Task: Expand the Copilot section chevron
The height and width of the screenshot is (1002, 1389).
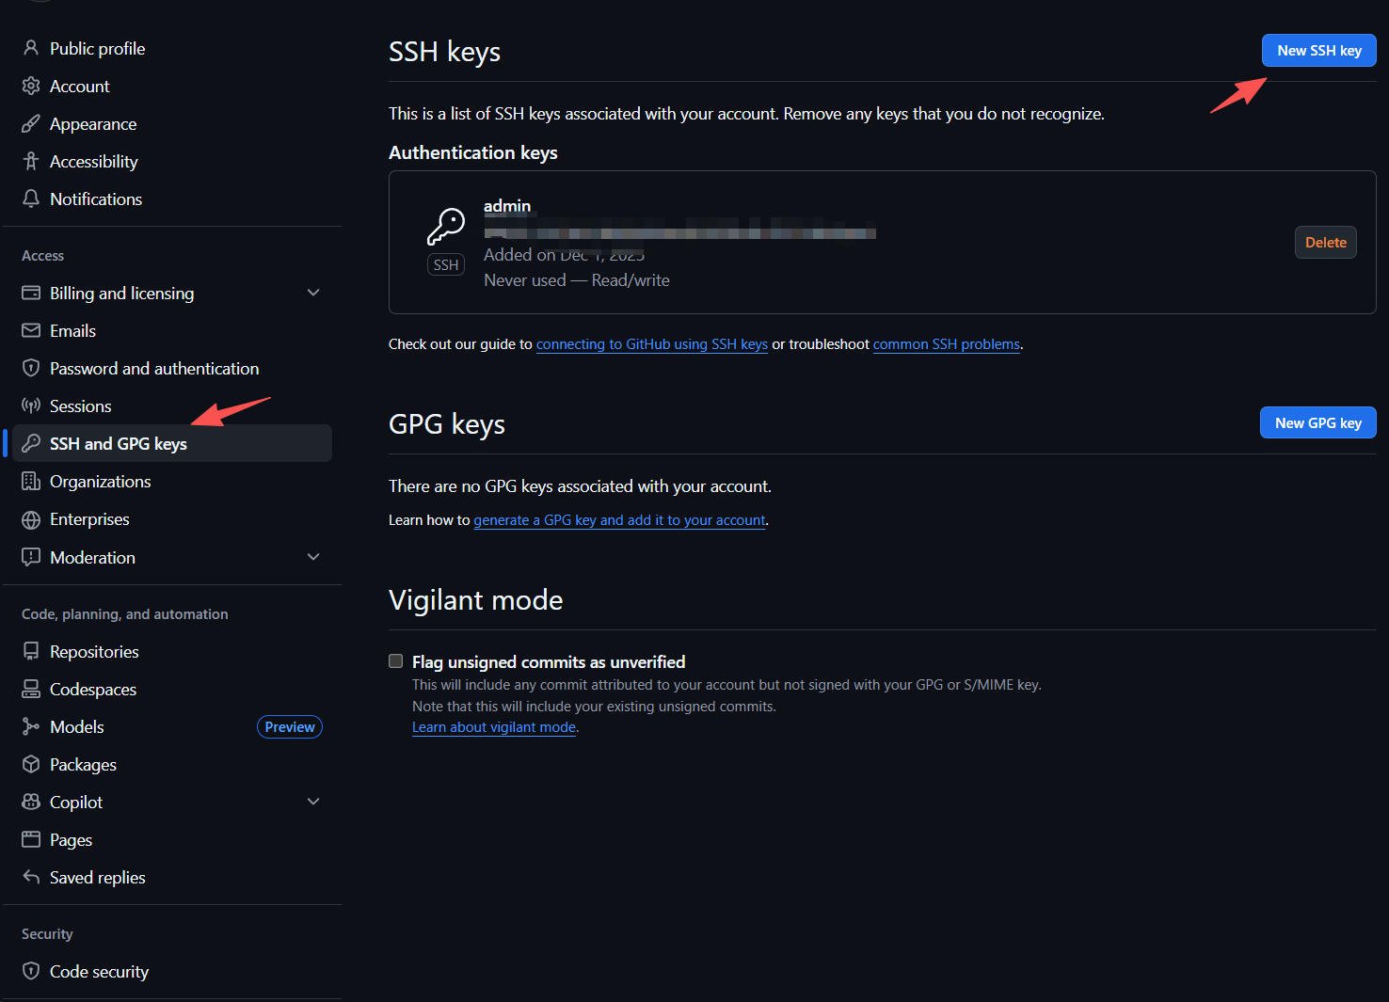Action: click(313, 802)
